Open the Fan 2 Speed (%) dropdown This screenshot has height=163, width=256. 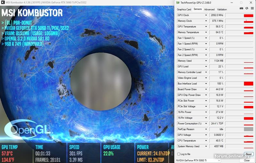(206, 49)
